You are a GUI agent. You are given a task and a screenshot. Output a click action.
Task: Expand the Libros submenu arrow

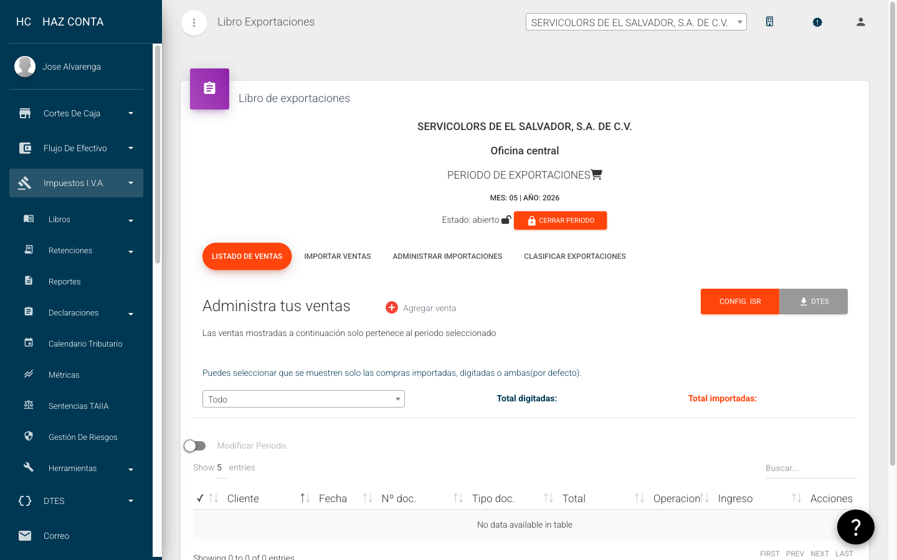pyautogui.click(x=131, y=221)
